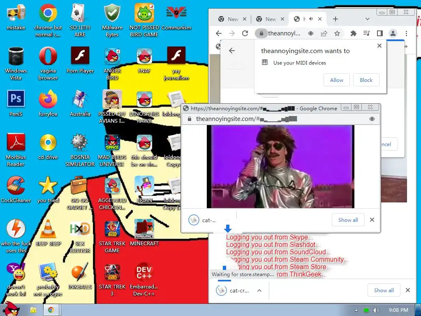Screen dimensions: 421x316
Task: Click site lock icon in main address bar
Action: click(261, 33)
